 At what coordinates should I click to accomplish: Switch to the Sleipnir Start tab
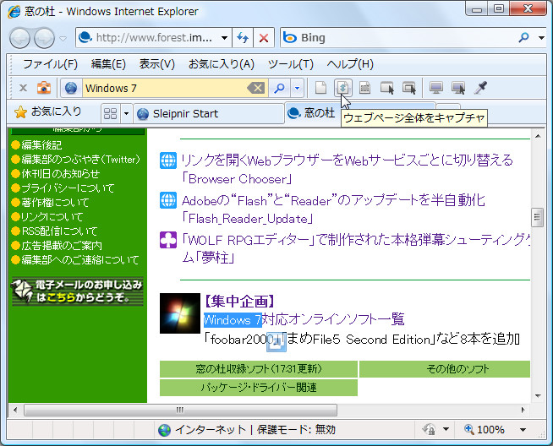pyautogui.click(x=209, y=114)
